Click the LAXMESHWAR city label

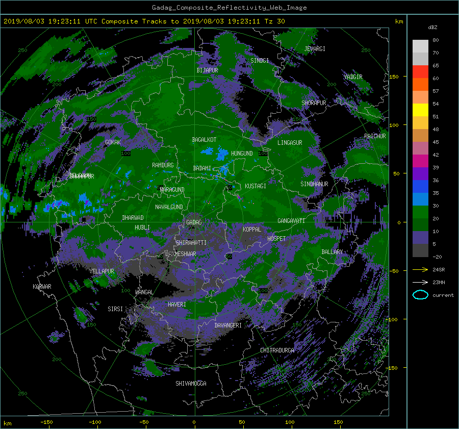181,254
